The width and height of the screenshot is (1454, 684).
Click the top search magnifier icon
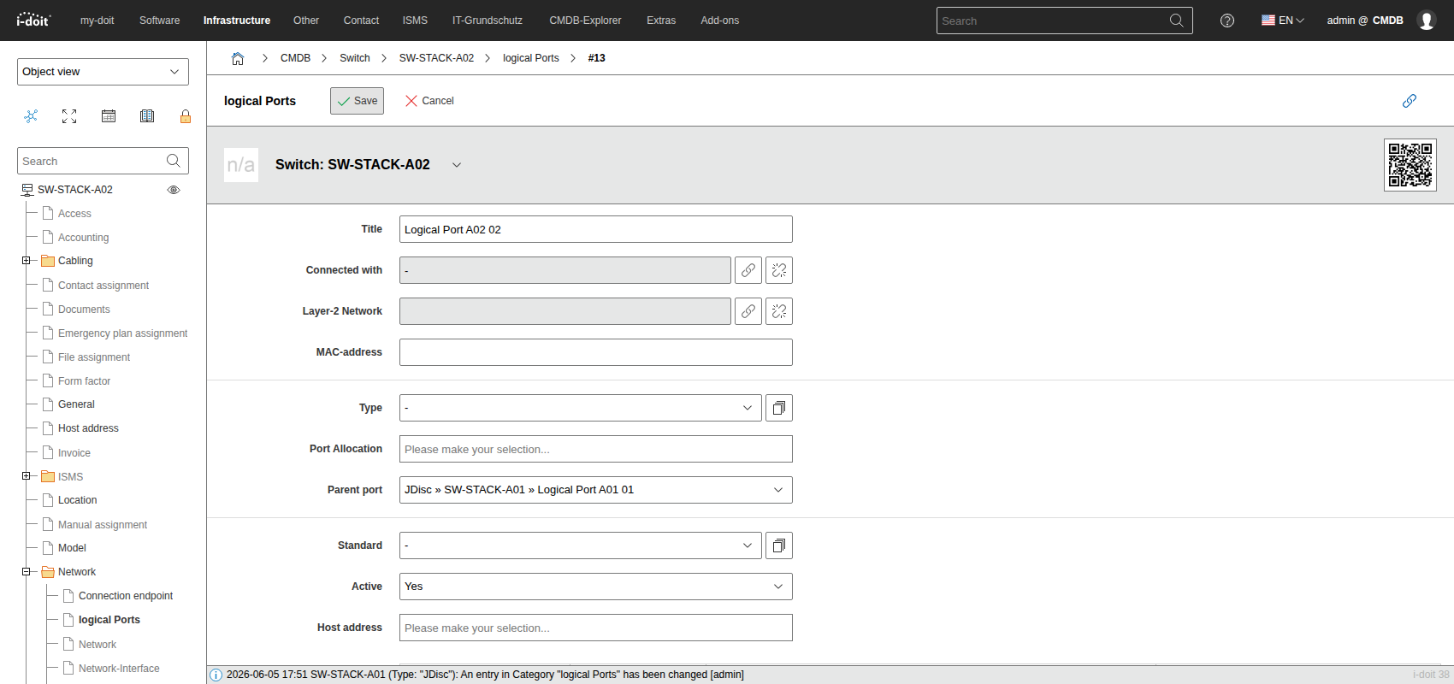pos(1177,21)
